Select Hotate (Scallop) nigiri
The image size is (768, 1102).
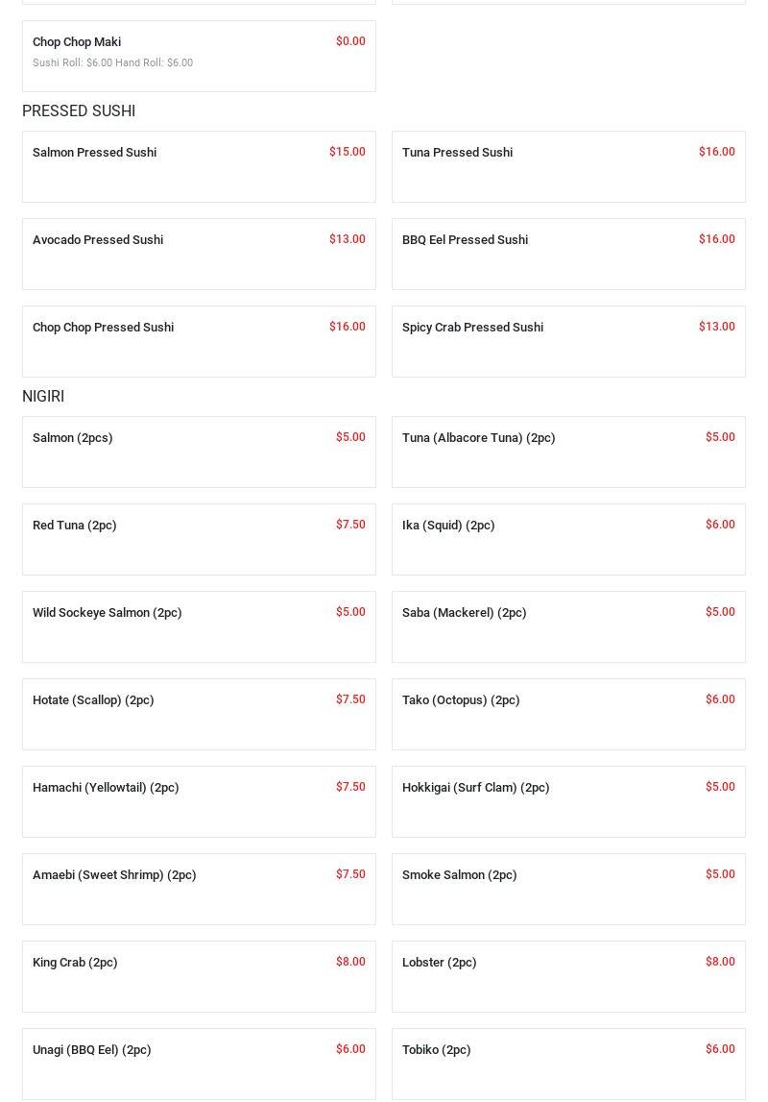tap(93, 700)
